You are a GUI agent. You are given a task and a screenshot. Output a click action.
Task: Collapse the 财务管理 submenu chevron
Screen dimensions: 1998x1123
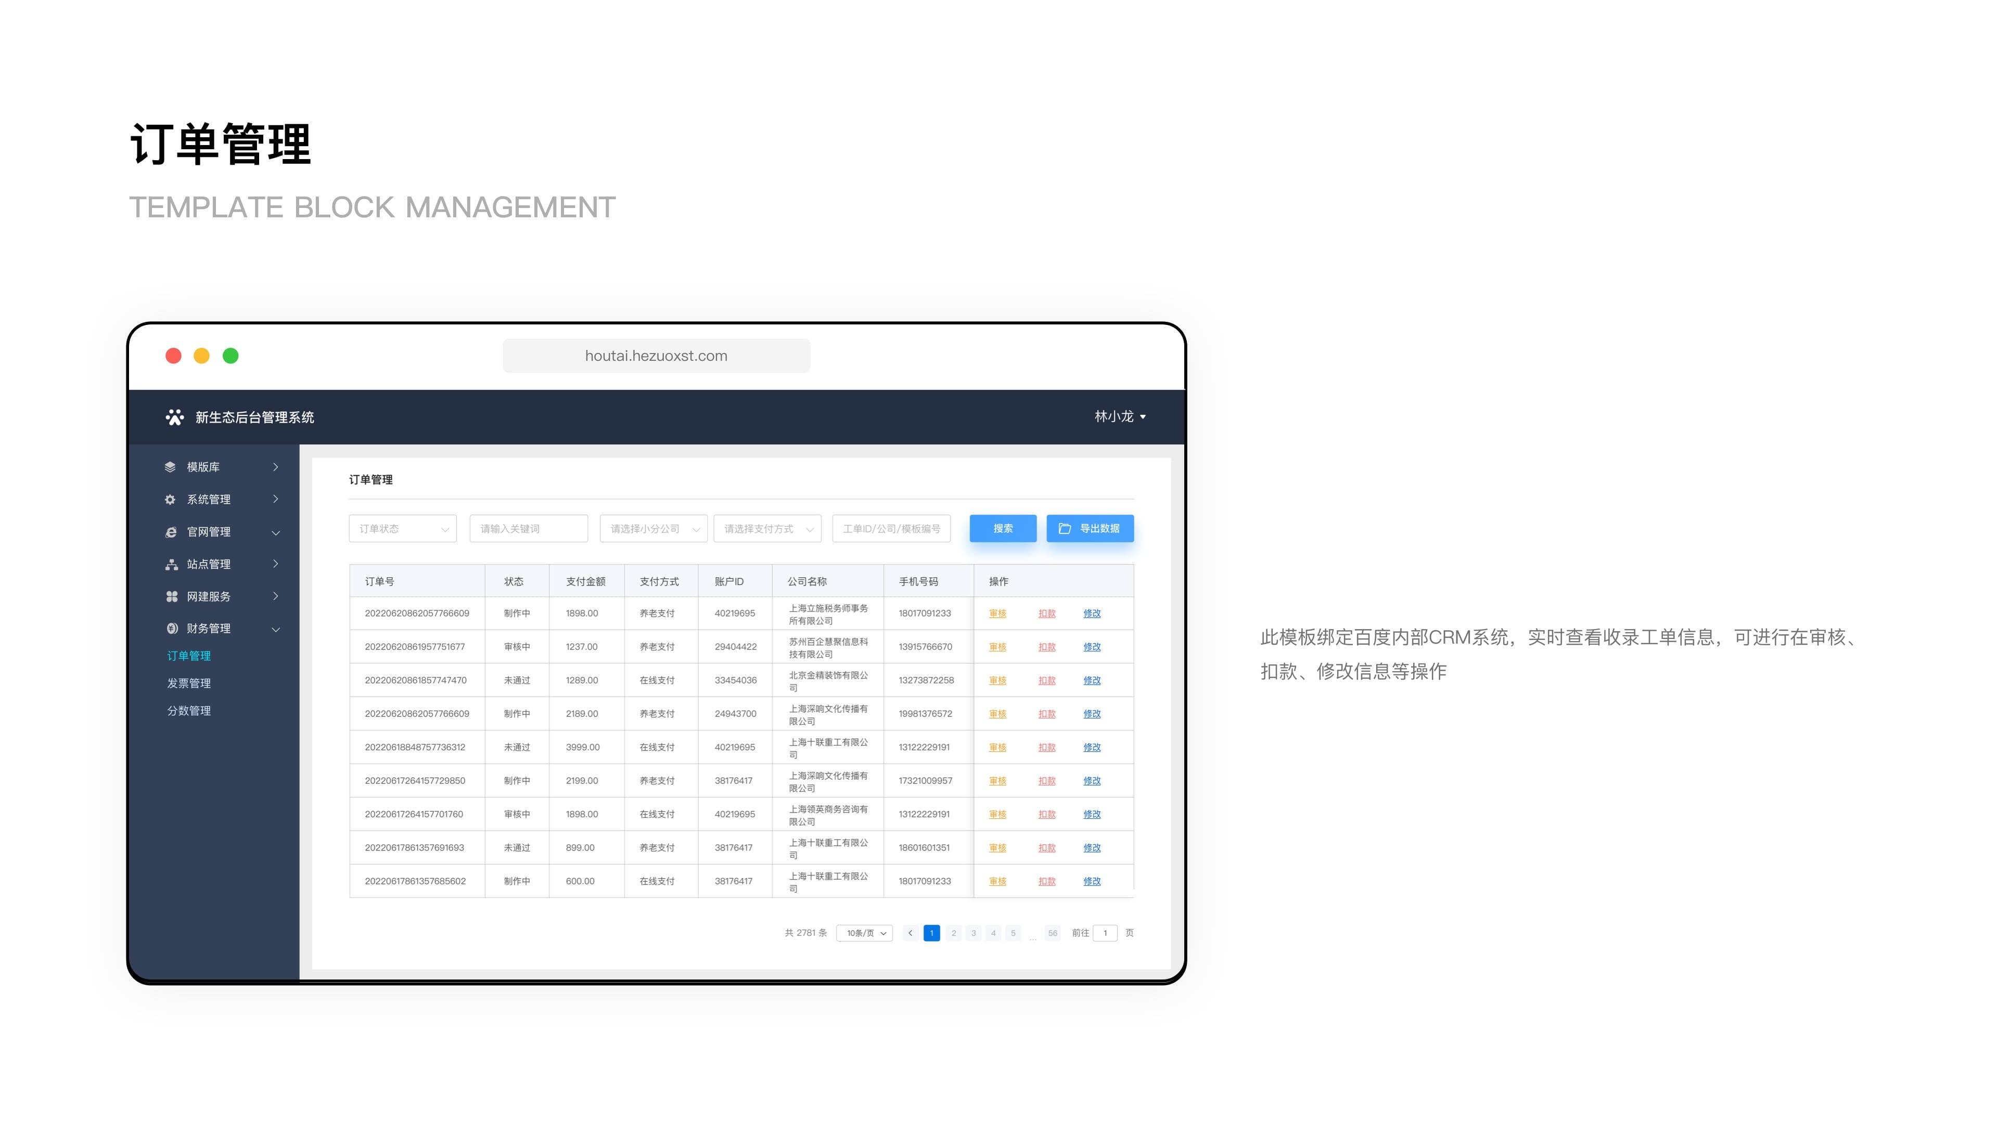point(275,629)
